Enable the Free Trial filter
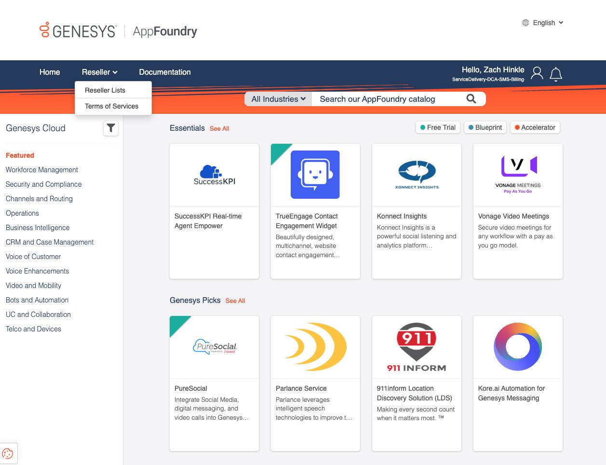 click(437, 127)
